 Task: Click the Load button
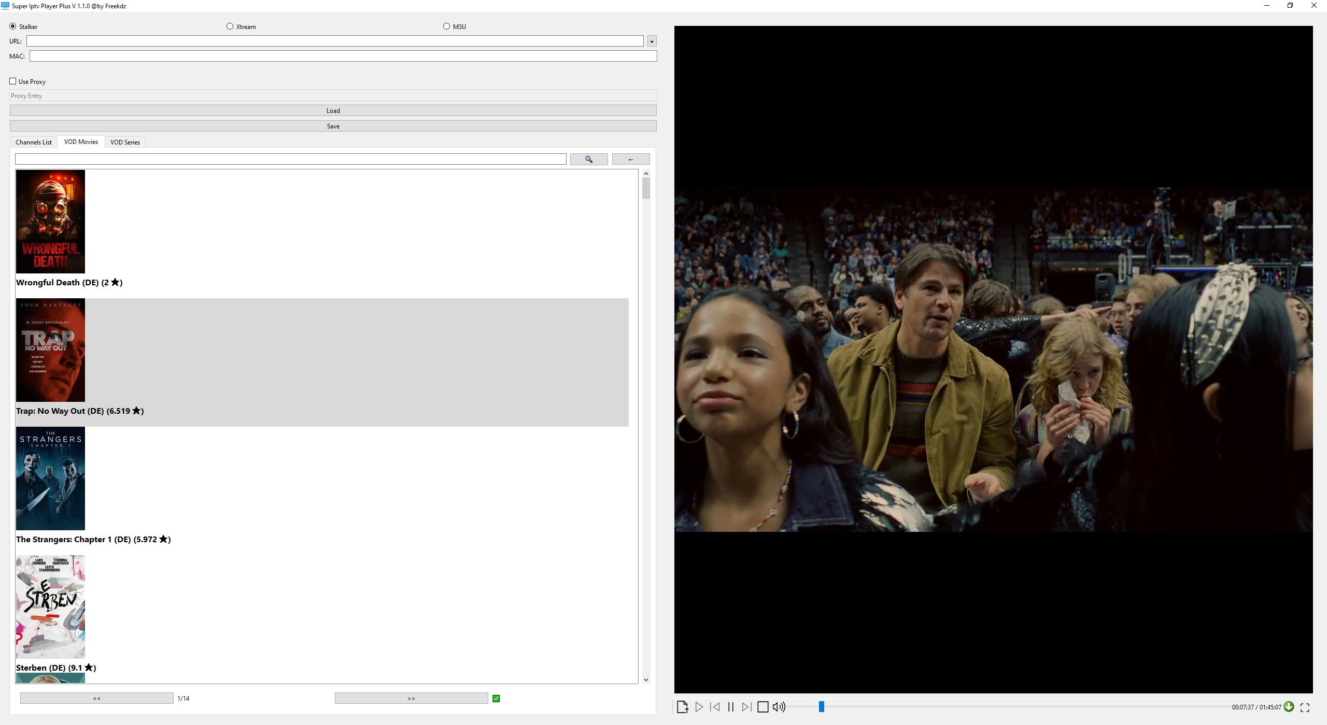[333, 110]
